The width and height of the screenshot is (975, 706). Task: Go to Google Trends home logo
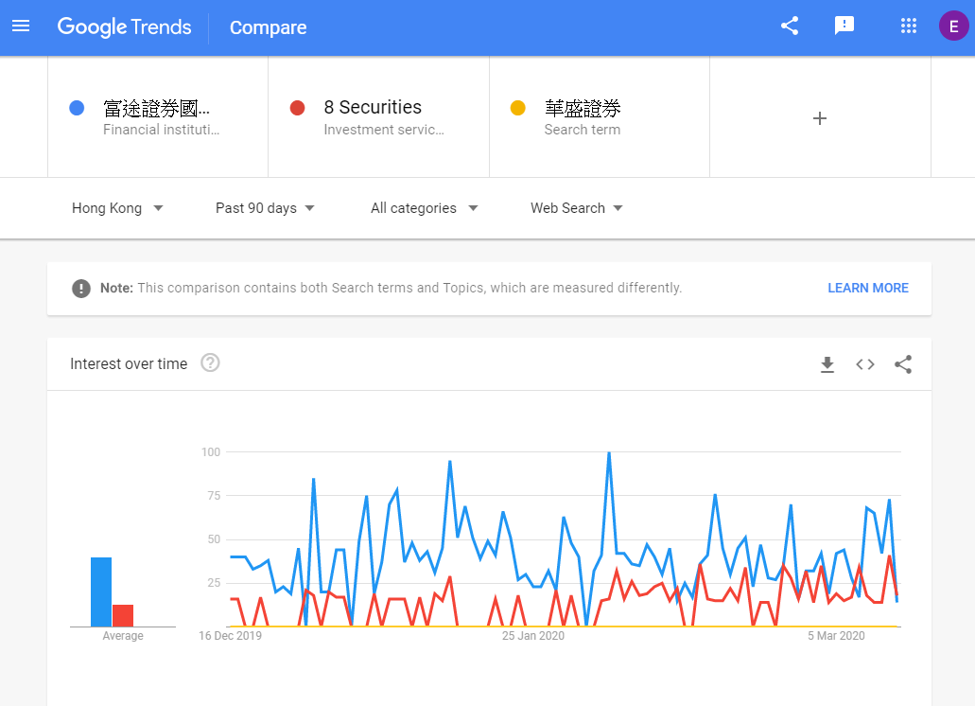pos(125,26)
